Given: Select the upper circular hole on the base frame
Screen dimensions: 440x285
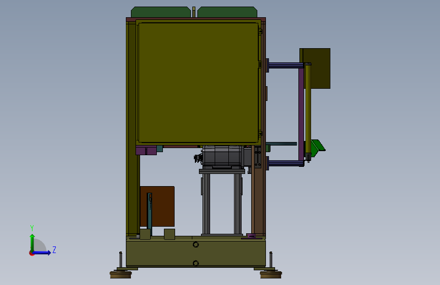Looking at the screenshot, I should pyautogui.click(x=196, y=244).
